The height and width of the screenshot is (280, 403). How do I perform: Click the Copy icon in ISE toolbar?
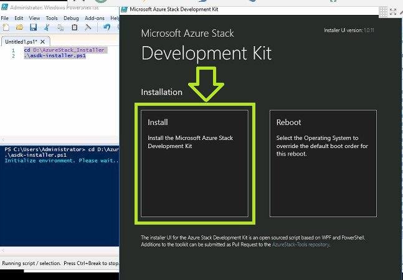point(60,27)
